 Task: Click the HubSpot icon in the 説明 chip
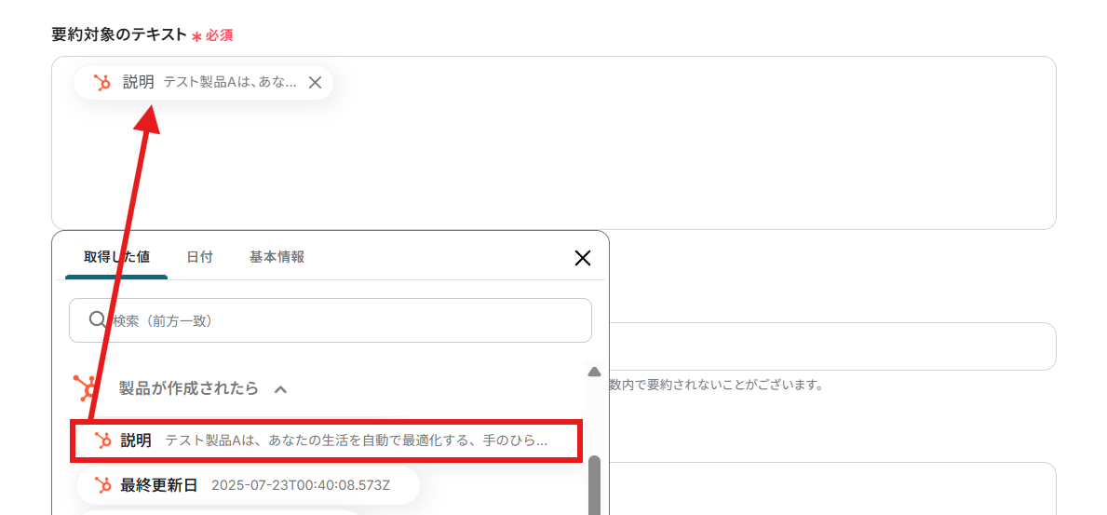102,83
